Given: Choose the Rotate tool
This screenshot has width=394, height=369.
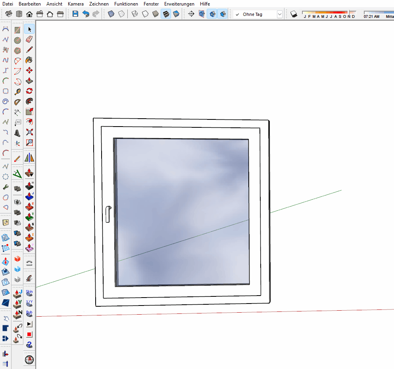Looking at the screenshot, I should pos(29,91).
